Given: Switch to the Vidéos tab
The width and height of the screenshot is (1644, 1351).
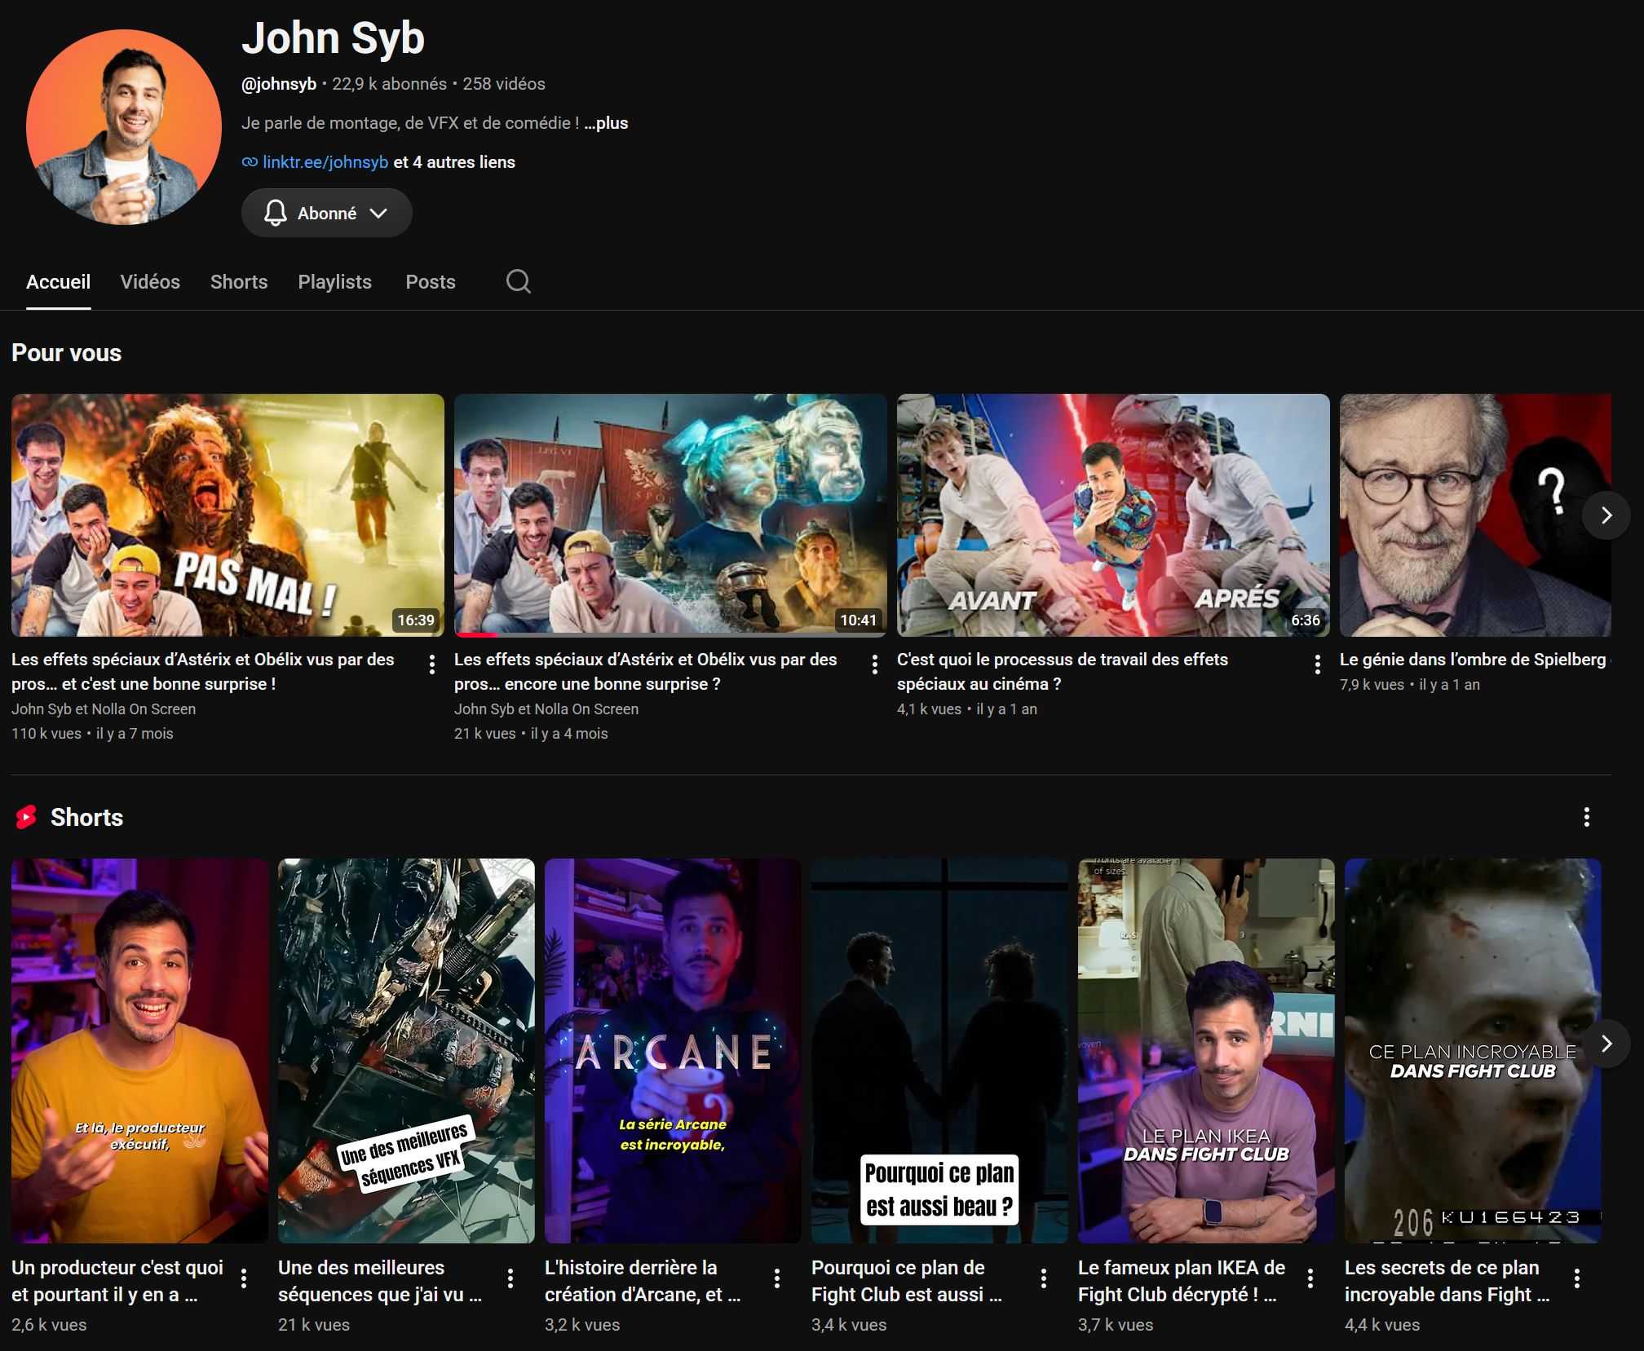Looking at the screenshot, I should [150, 282].
